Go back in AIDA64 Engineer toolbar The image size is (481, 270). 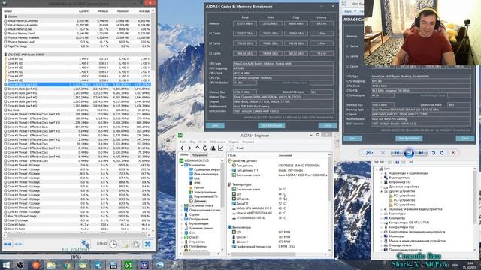182,148
